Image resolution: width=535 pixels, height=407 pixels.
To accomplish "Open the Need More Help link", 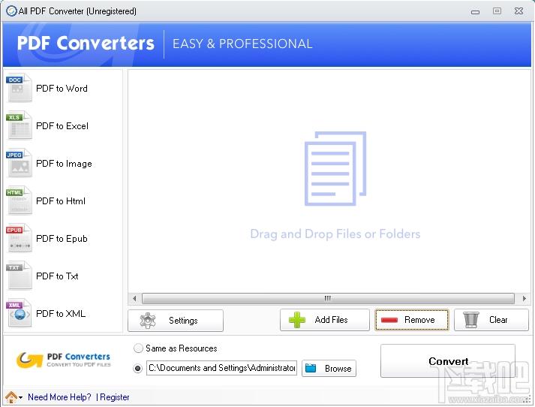I will click(x=59, y=397).
